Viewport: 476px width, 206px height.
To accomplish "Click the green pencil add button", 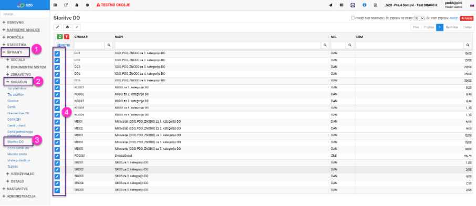I will (77, 27).
